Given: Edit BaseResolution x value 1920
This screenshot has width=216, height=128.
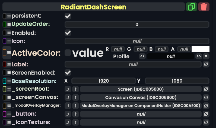Looking at the screenshot, I should (104, 81).
